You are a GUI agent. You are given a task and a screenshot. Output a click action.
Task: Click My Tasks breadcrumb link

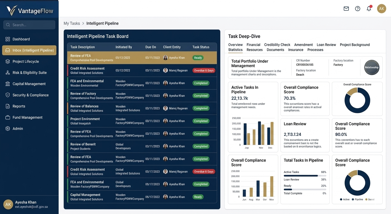click(x=72, y=24)
